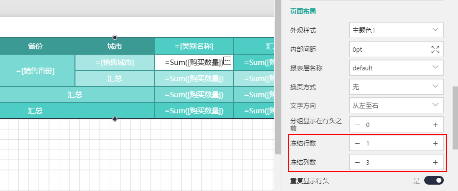This screenshot has width=458, height=191.
Task: Increase 分组显示在行头之前 with plus icon
Action: pyautogui.click(x=435, y=125)
